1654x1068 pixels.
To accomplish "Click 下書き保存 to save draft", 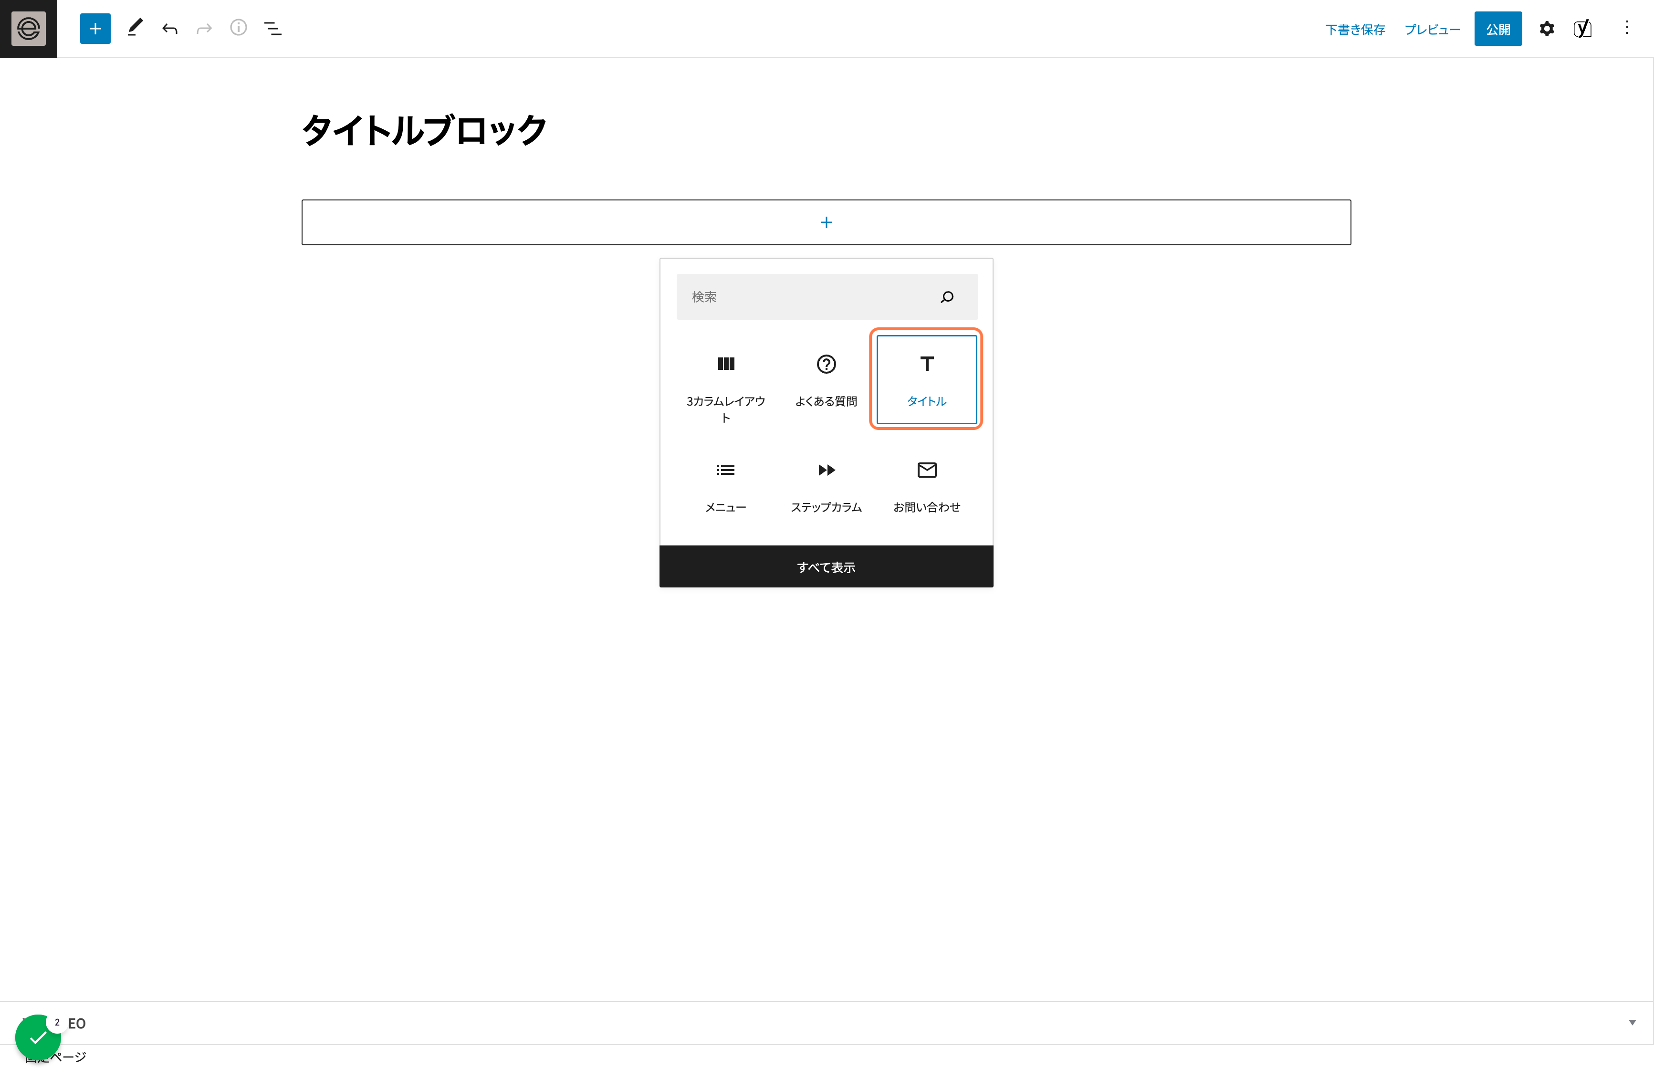I will coord(1355,29).
